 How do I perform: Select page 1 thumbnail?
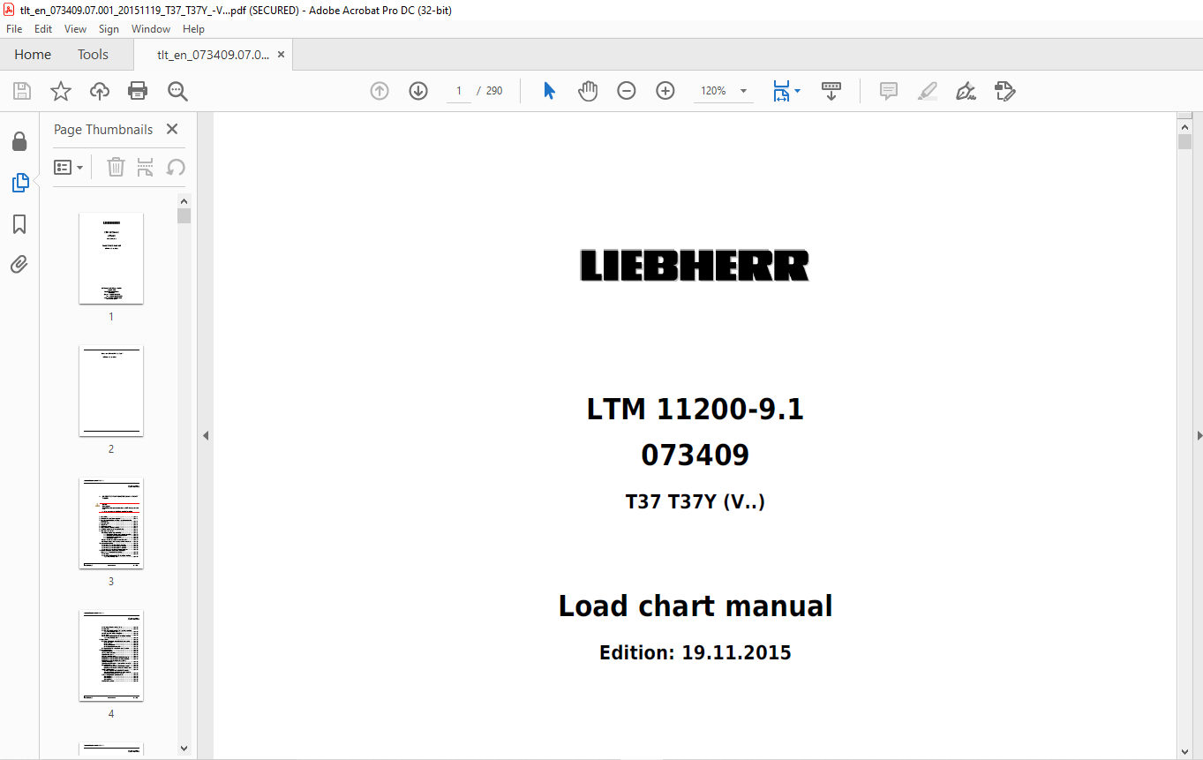pos(111,259)
